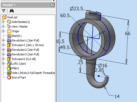Select the Fillet1 feature icon
The height and width of the screenshot is (102, 137).
click(9, 68)
